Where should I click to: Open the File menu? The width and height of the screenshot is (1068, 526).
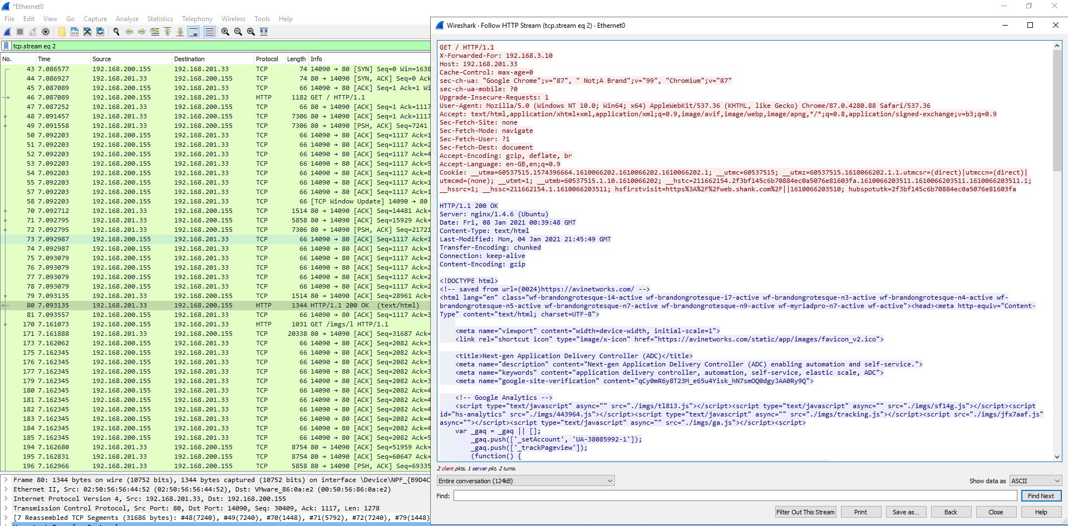pos(9,19)
